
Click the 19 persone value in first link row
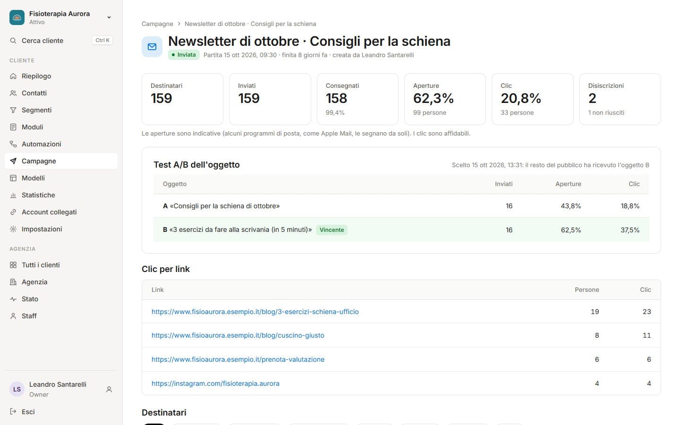(595, 312)
